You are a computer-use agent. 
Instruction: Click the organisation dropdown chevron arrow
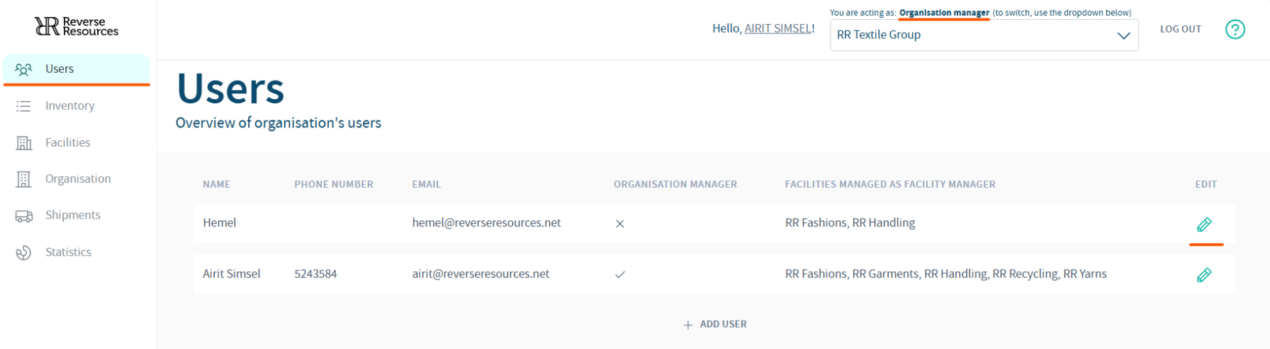point(1123,35)
